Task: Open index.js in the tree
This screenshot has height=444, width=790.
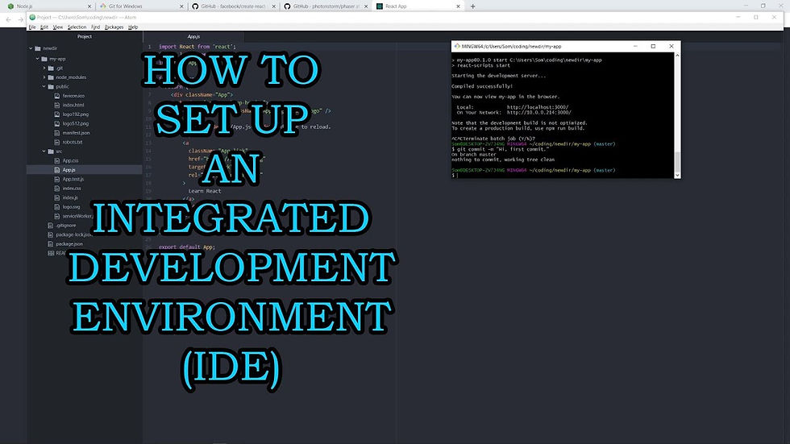Action: coord(71,197)
